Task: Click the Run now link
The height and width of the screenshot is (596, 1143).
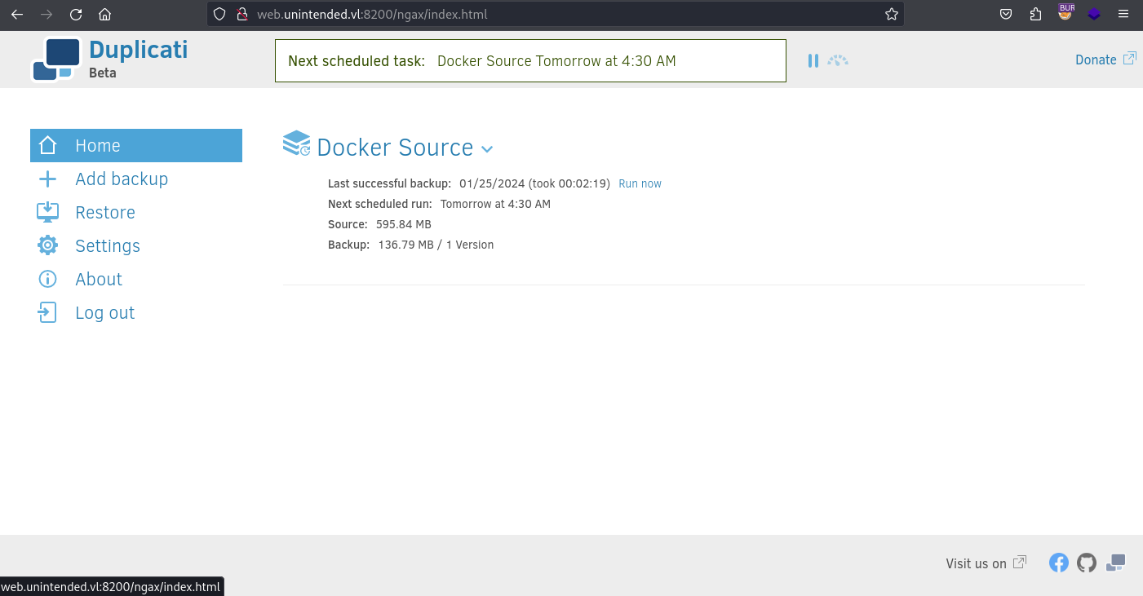Action: pos(640,183)
